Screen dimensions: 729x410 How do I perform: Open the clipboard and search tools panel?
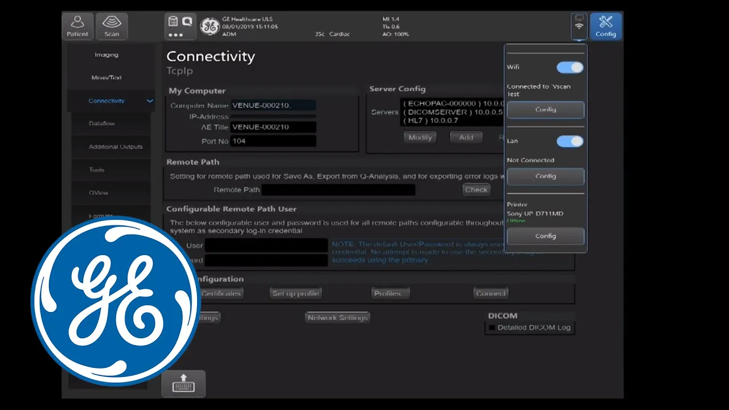180,26
